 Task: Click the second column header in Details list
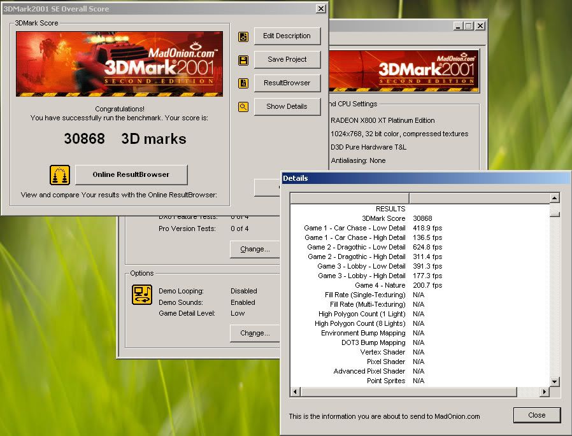(480, 198)
